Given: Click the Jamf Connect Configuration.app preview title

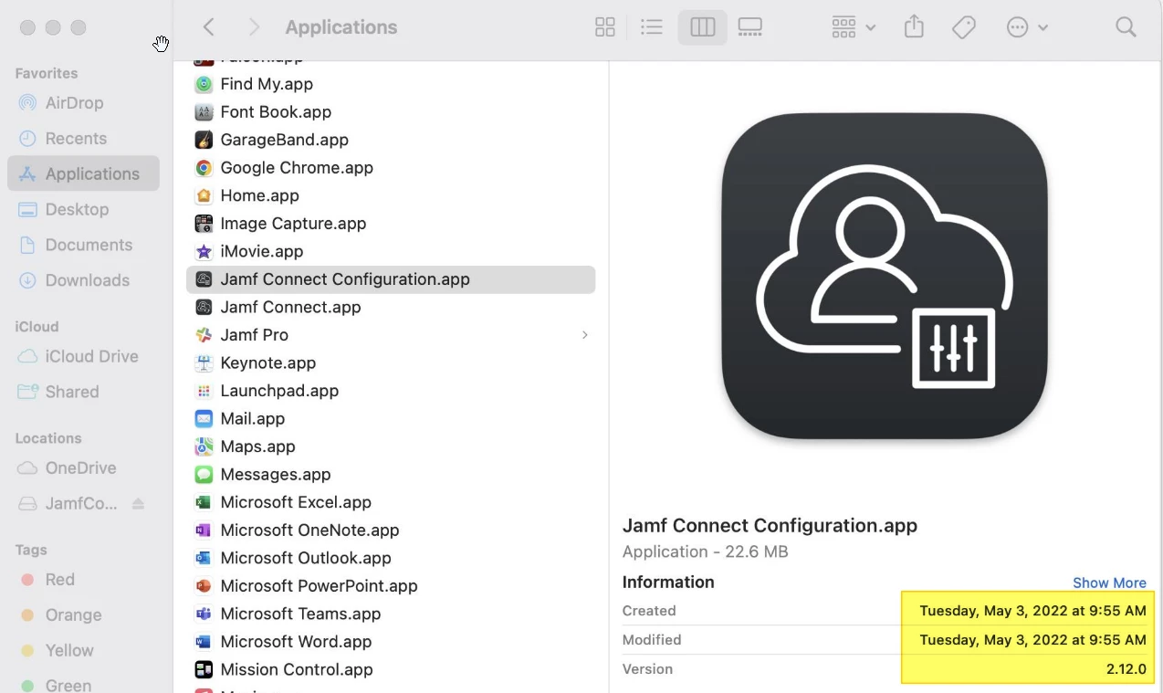Looking at the screenshot, I should point(770,525).
